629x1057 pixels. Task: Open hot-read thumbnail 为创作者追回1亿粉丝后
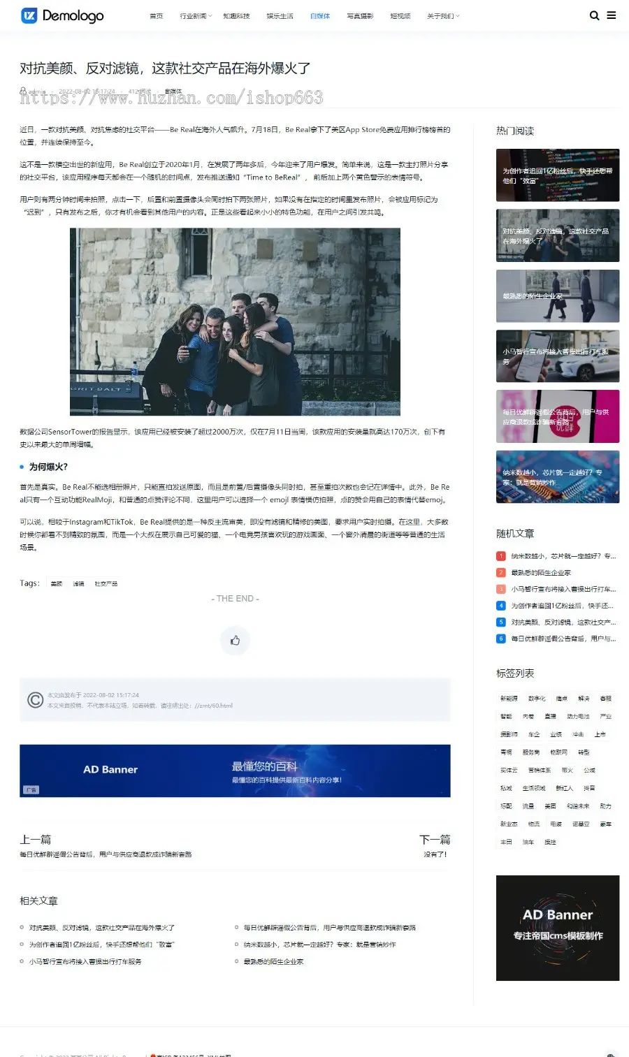558,175
